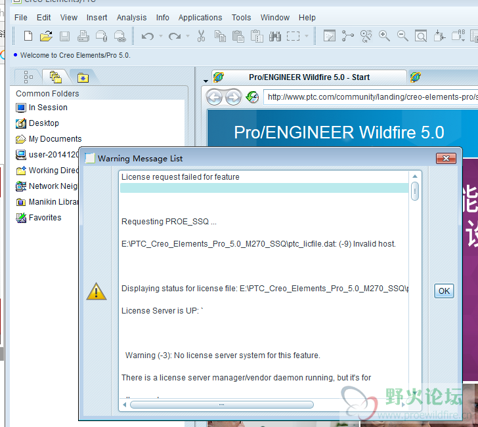
Task: Click the ptc.com URL address field
Action: pos(371,97)
